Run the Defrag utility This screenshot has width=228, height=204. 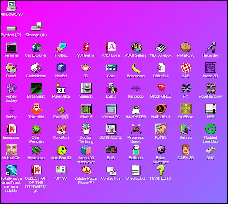click(x=185, y=130)
